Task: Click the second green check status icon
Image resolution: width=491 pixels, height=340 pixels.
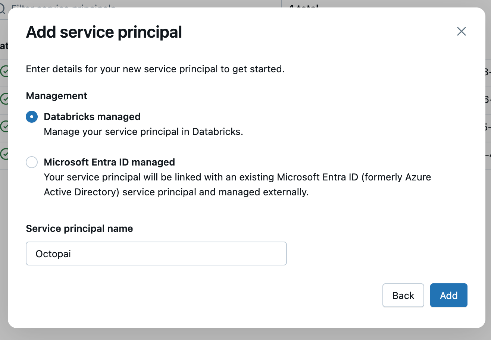Action: coord(4,99)
